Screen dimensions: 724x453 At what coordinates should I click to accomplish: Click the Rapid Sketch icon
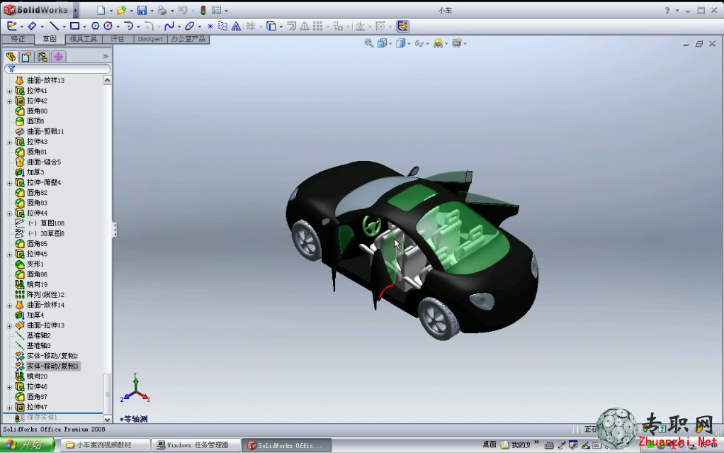pyautogui.click(x=402, y=26)
